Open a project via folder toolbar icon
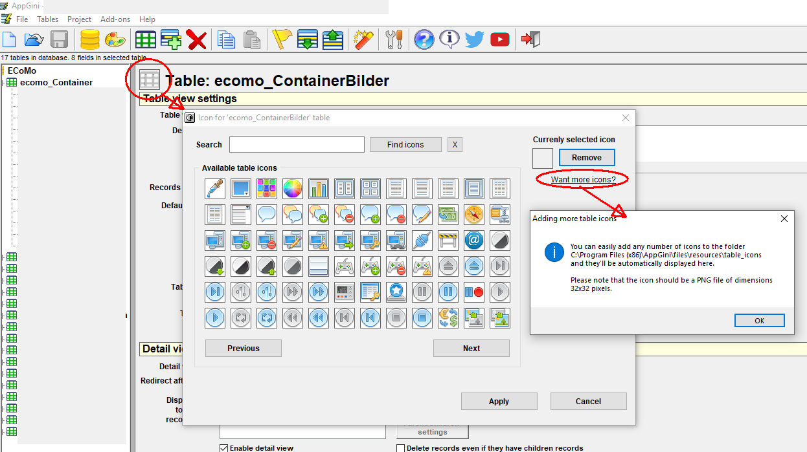 point(34,39)
